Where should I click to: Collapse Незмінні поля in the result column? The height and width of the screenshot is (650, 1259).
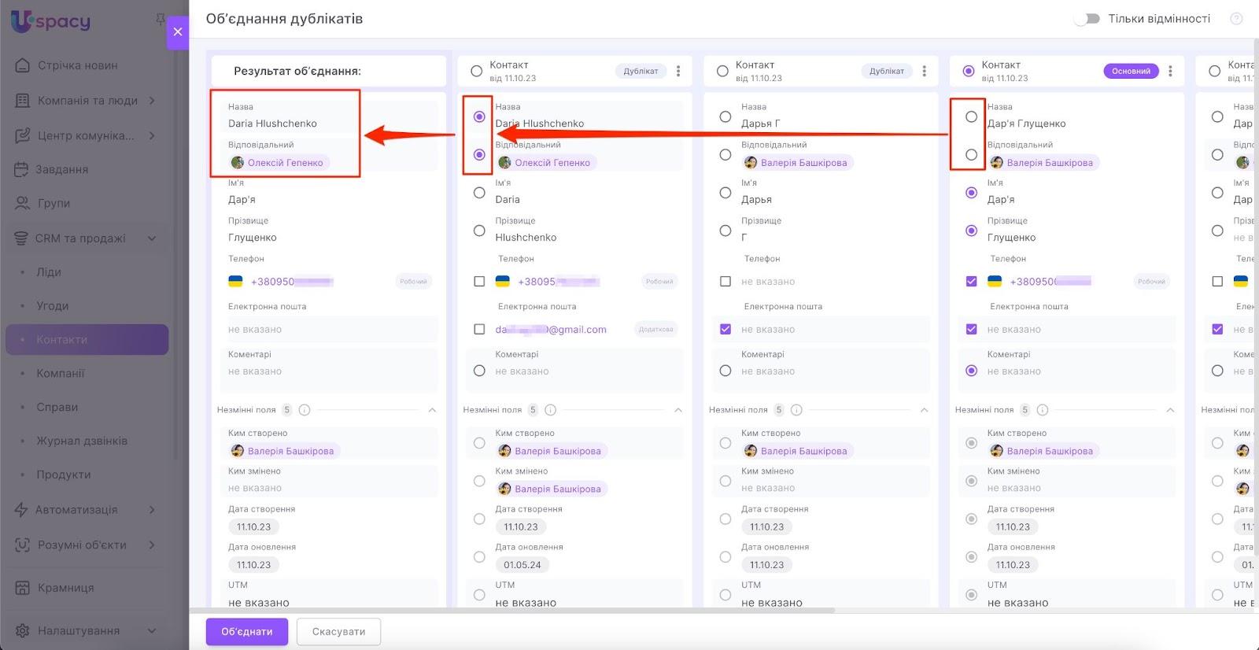pos(432,410)
